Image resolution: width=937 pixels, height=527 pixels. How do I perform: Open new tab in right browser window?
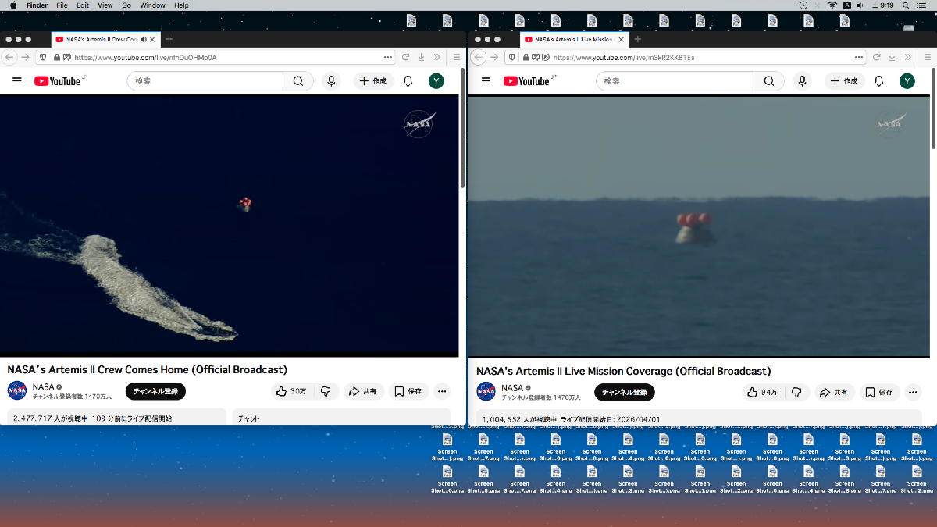tap(637, 39)
